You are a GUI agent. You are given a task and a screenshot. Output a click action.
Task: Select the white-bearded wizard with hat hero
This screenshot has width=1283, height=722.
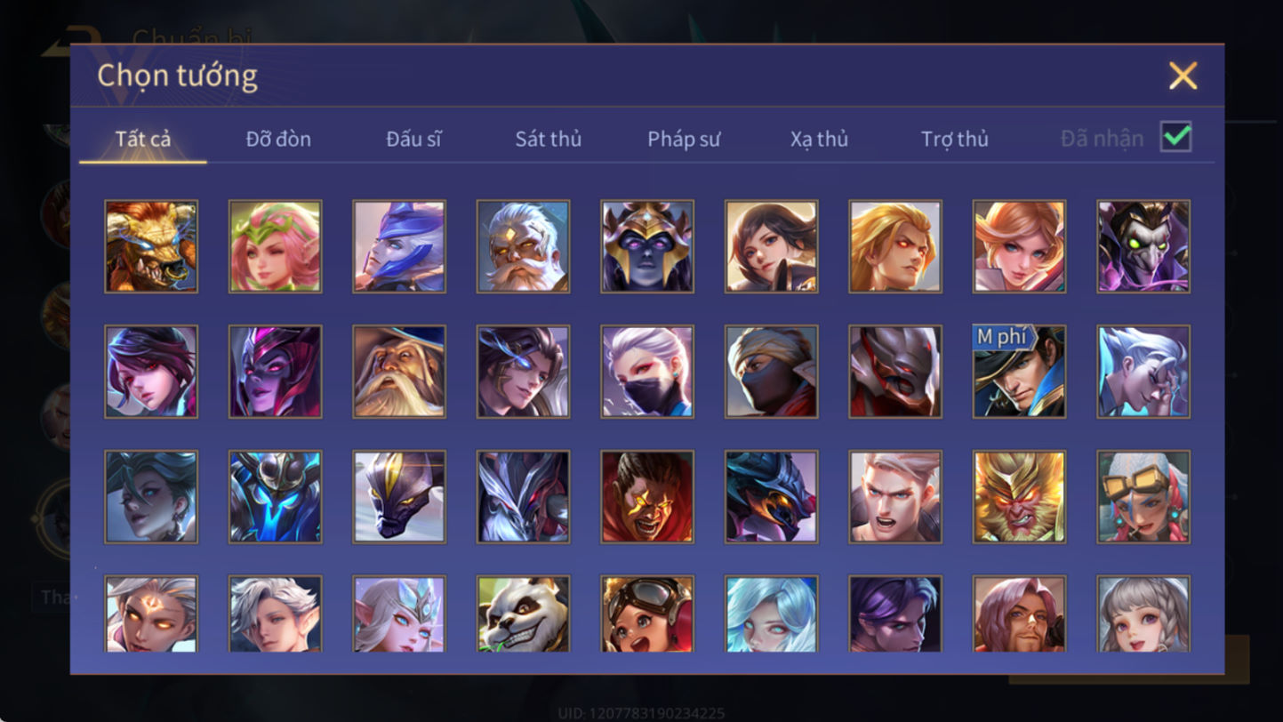pyautogui.click(x=399, y=372)
